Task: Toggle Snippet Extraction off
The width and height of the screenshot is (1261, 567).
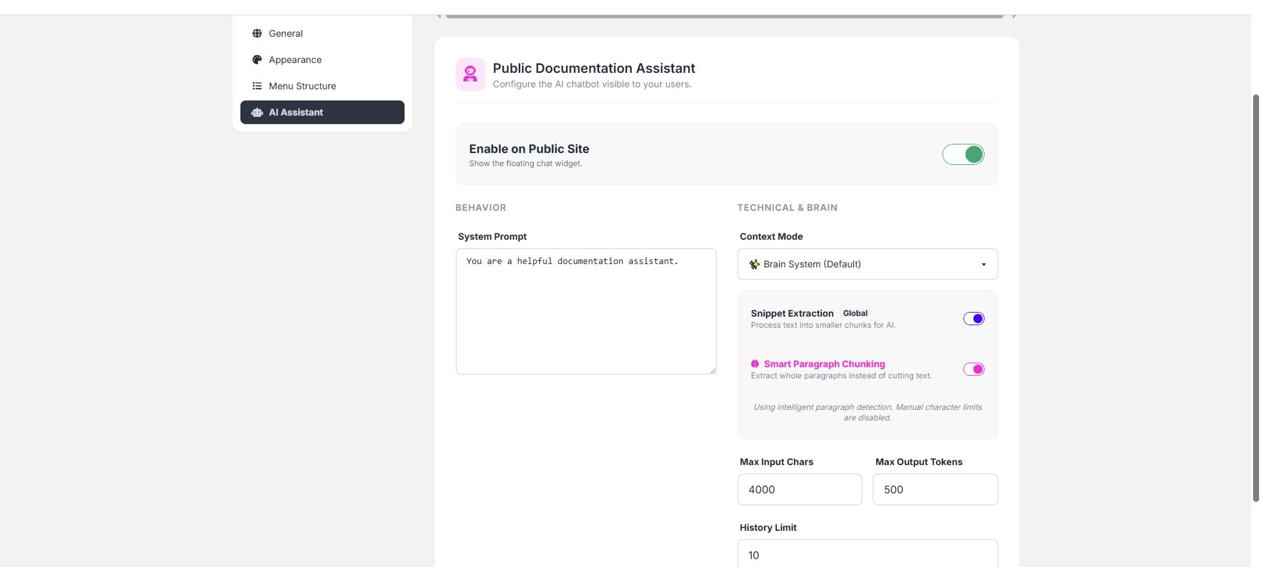Action: pyautogui.click(x=973, y=319)
